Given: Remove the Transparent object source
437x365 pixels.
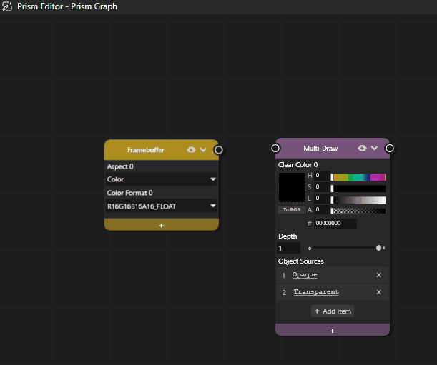Looking at the screenshot, I should coord(379,292).
